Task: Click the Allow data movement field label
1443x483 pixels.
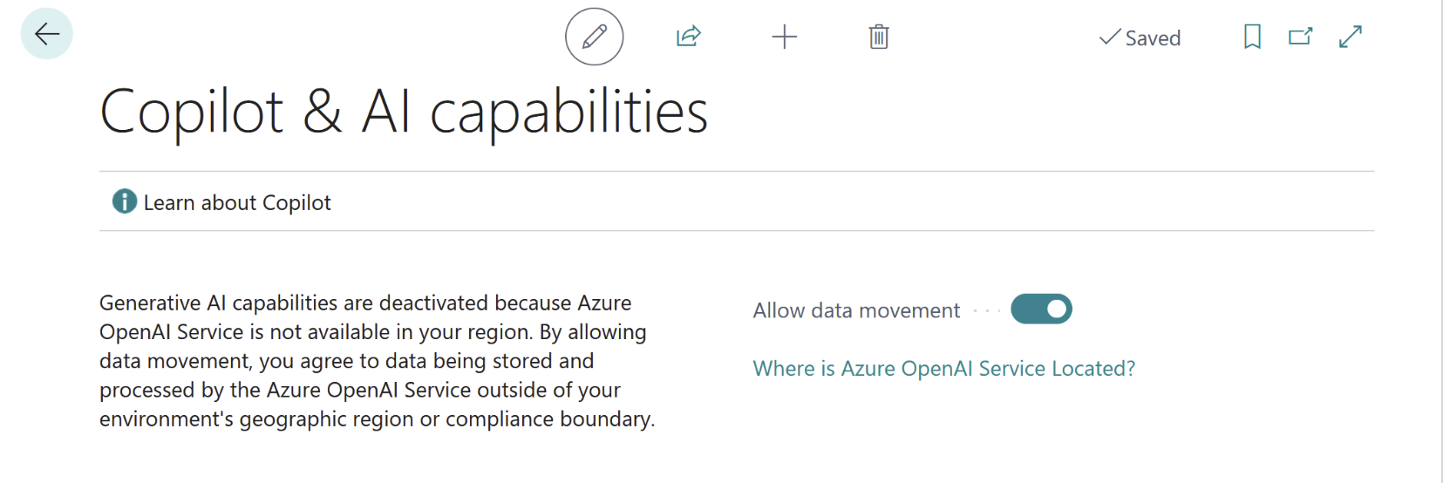Action: [856, 310]
